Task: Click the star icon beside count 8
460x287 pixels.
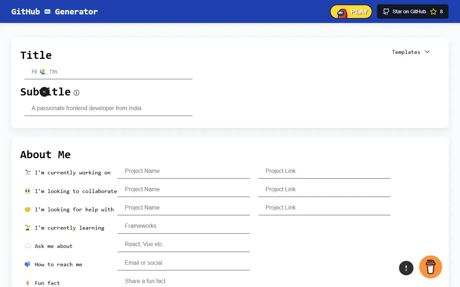Action: (433, 11)
